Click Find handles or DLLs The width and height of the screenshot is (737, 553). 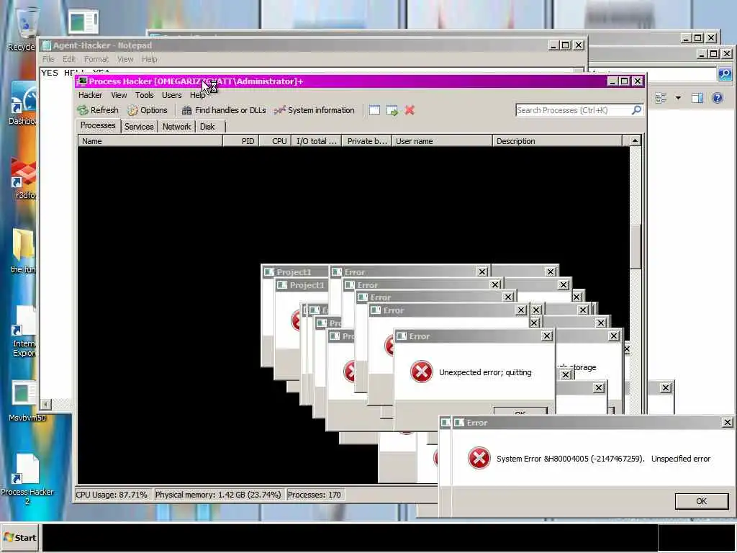pos(225,110)
